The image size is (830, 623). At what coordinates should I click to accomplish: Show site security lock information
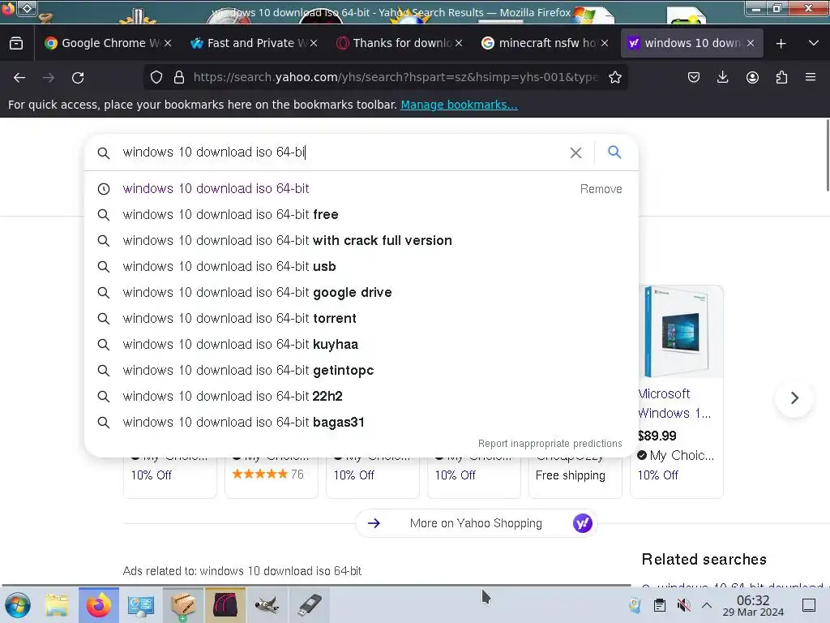(x=179, y=77)
